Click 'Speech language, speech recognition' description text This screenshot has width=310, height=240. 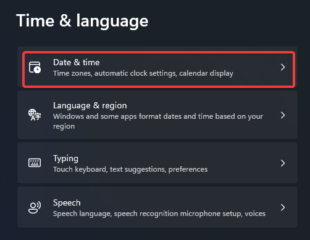point(115,214)
